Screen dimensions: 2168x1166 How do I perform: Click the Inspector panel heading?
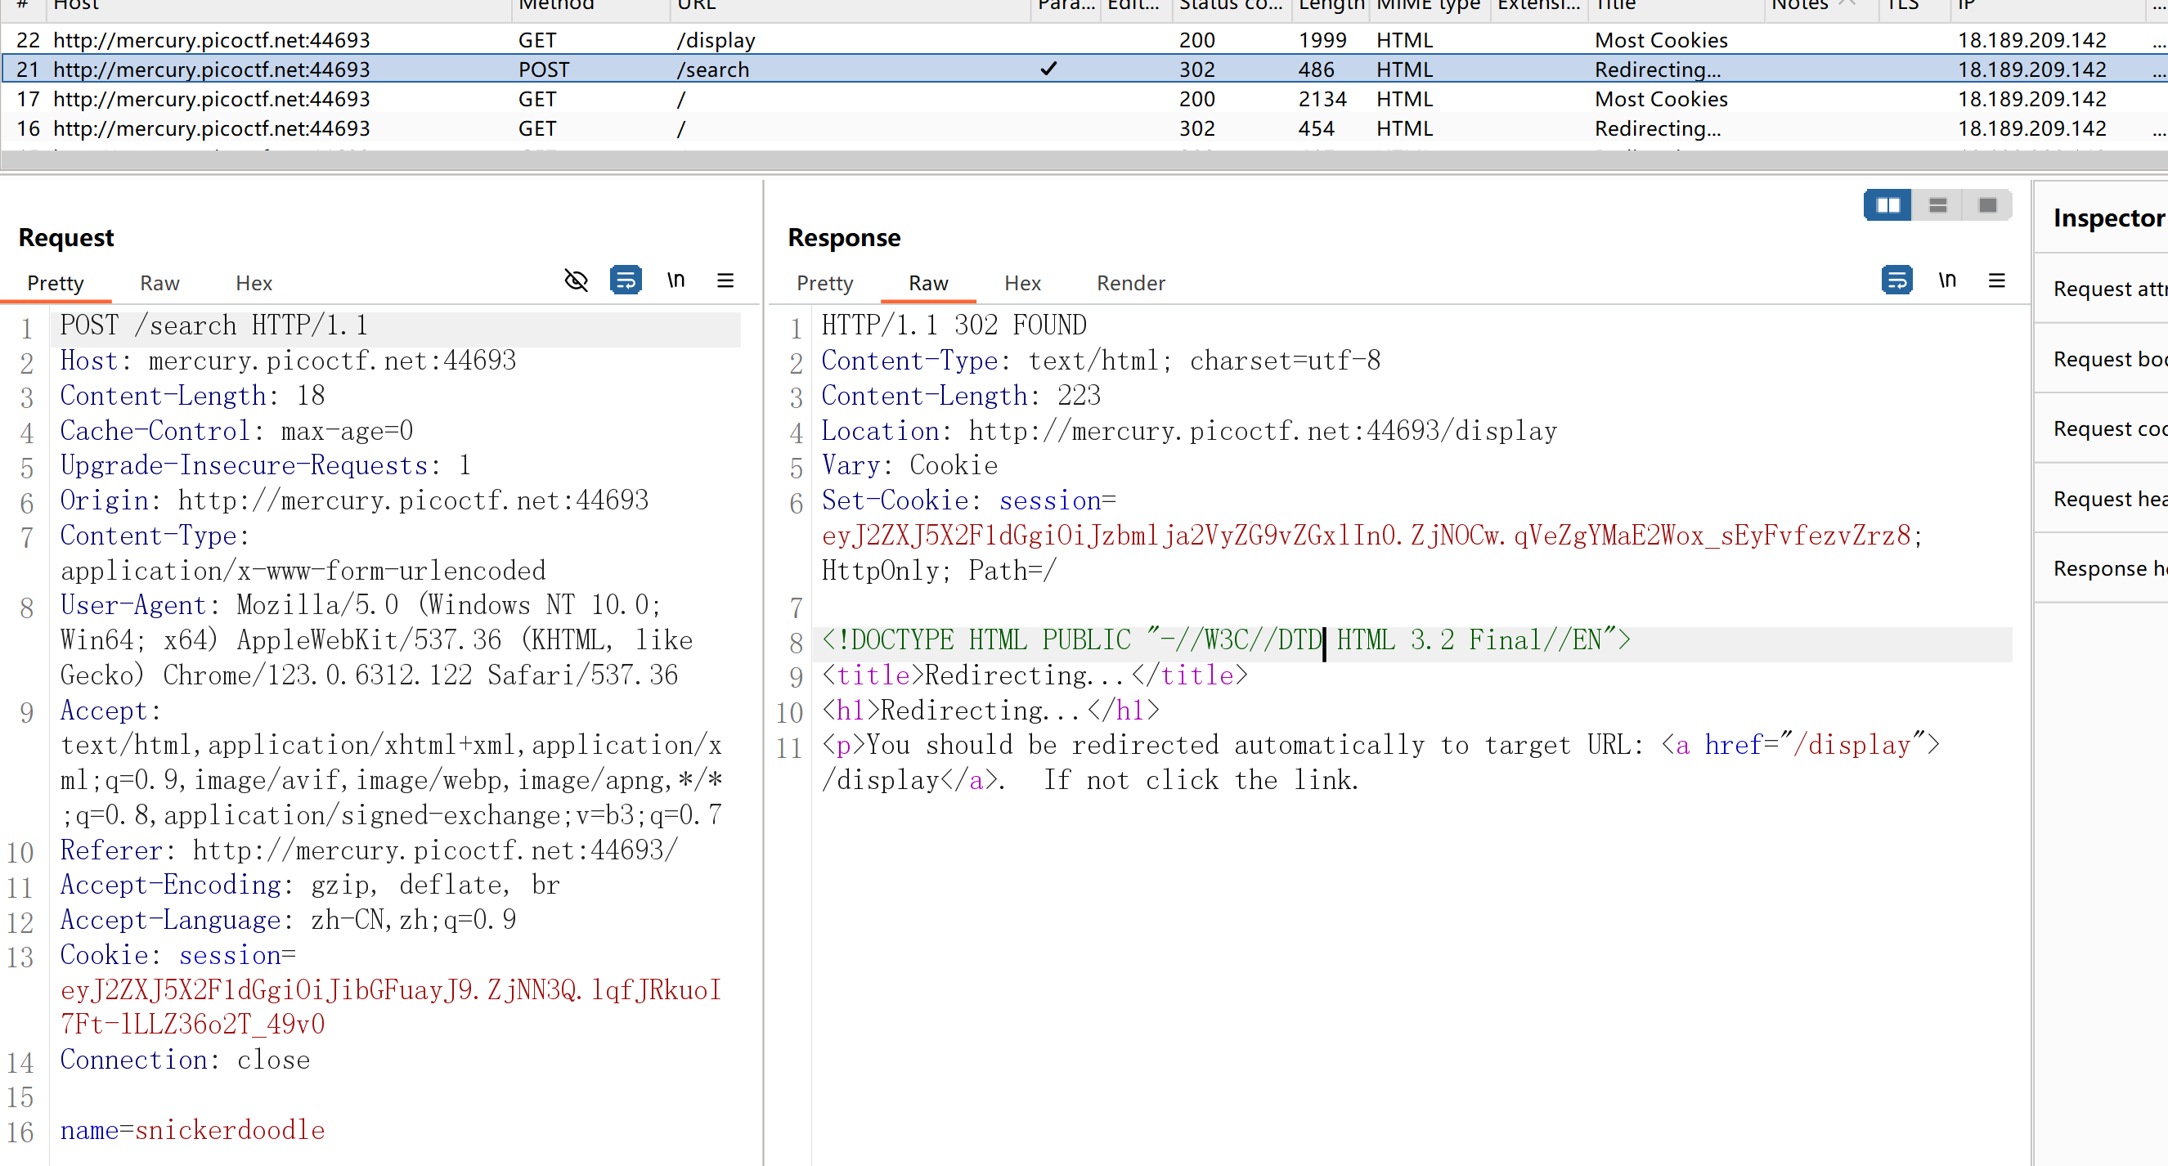(x=2109, y=218)
